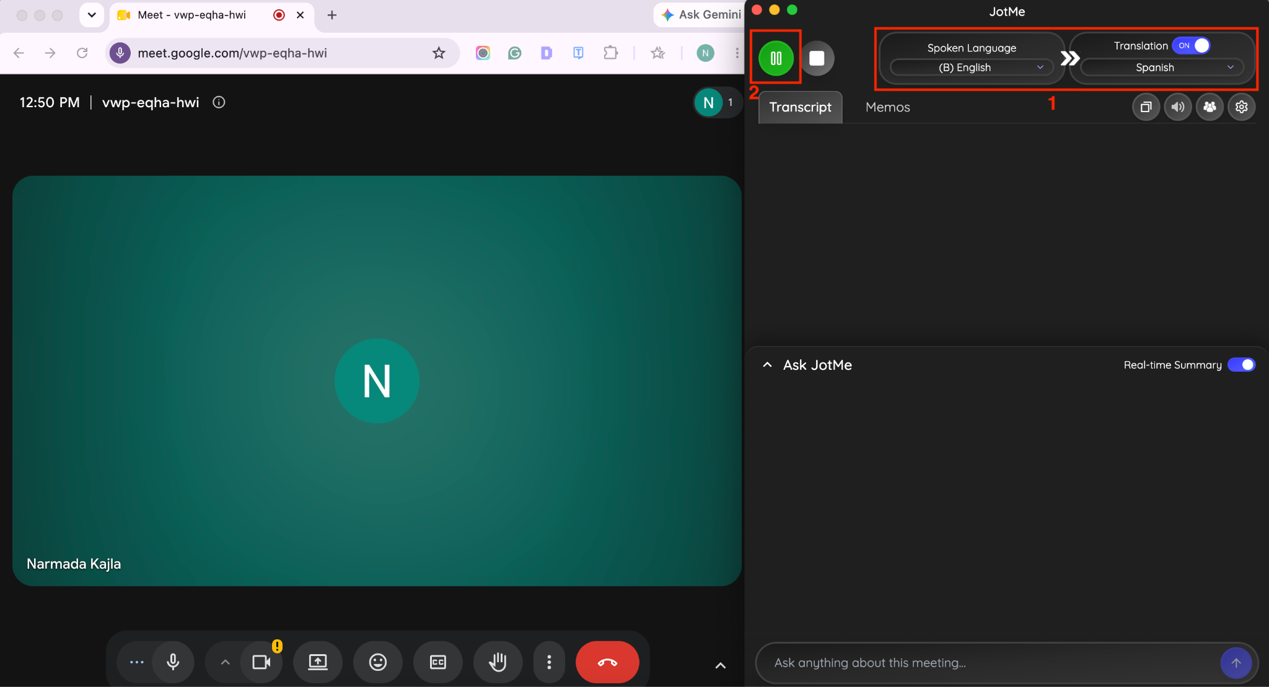
Task: Bookmark this page with star icon
Action: click(x=439, y=53)
